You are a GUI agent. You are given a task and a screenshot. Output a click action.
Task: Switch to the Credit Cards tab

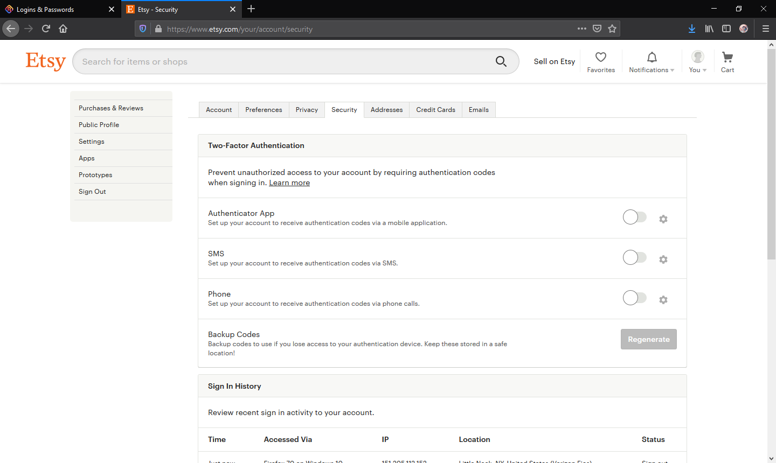[x=435, y=110]
